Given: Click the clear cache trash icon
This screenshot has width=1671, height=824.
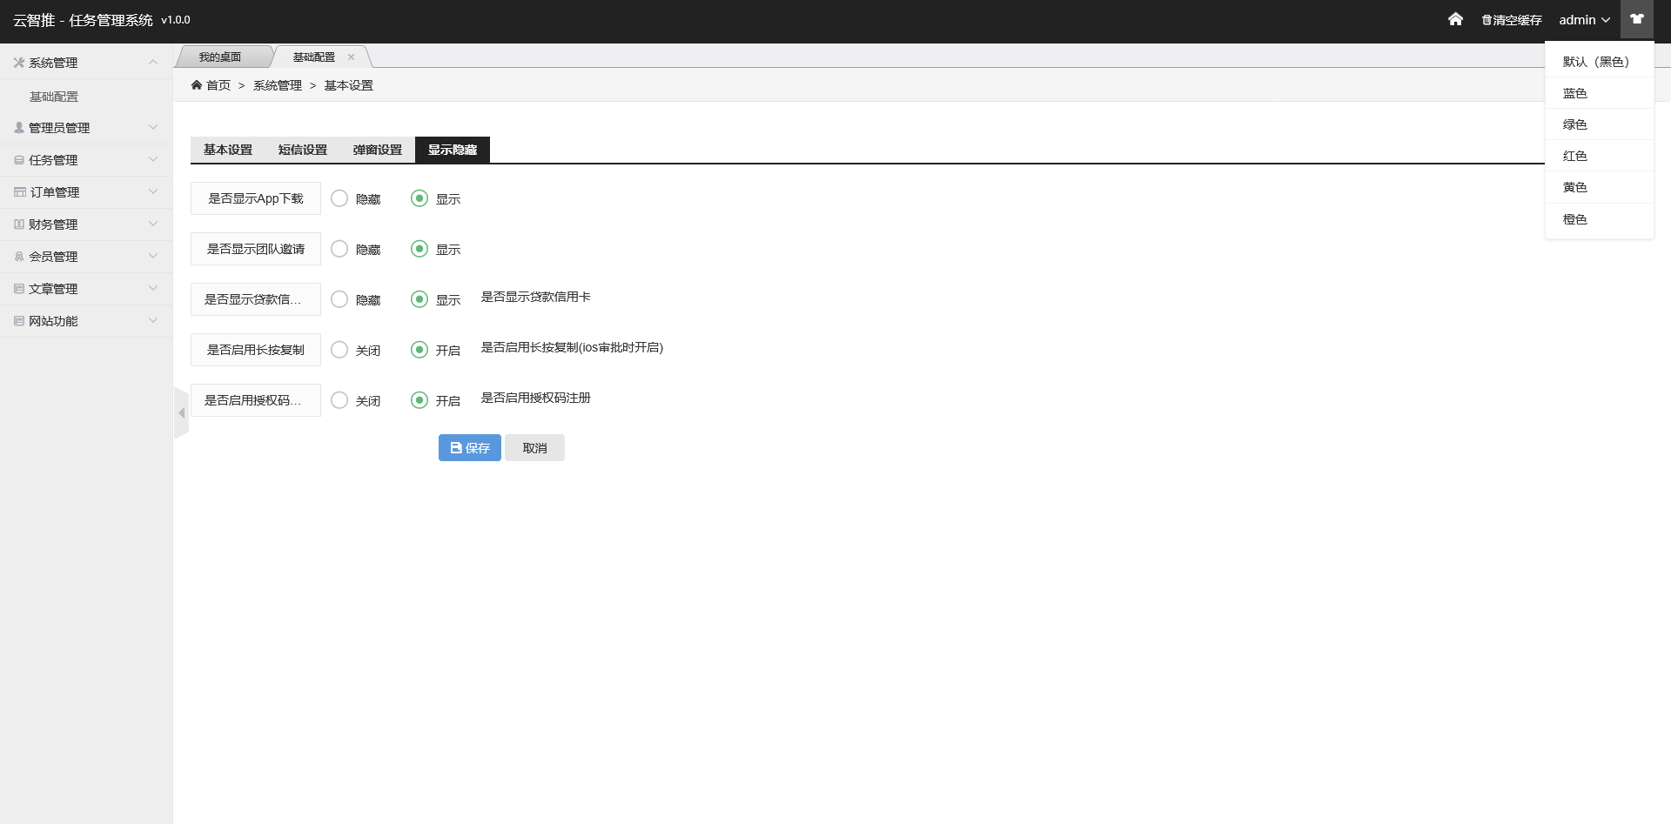Looking at the screenshot, I should pyautogui.click(x=1486, y=20).
